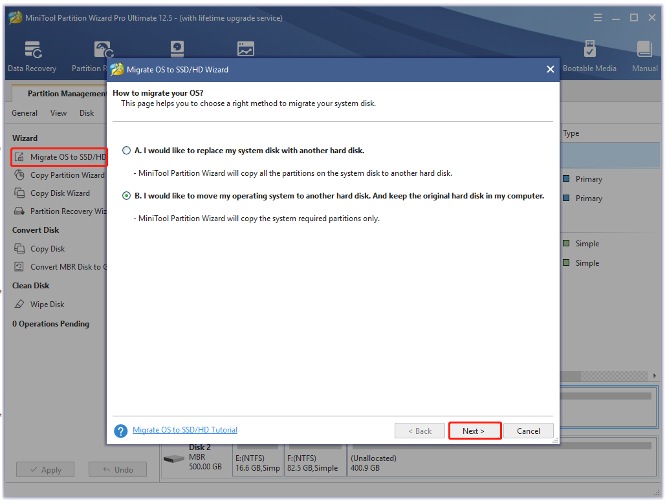Click the help question mark icon
This screenshot has width=667, height=503.
(x=120, y=431)
